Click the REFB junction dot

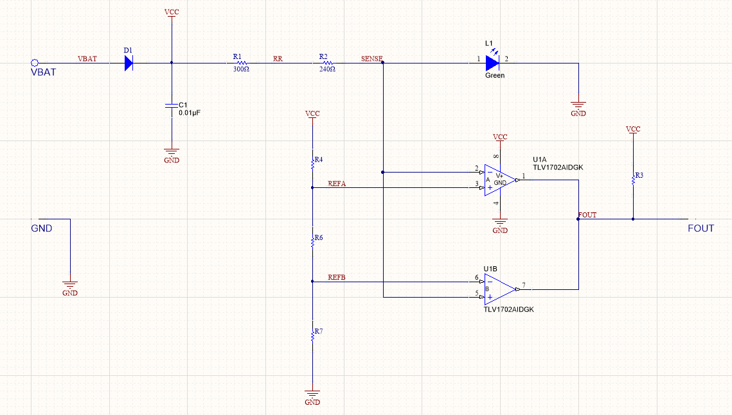[x=312, y=282]
